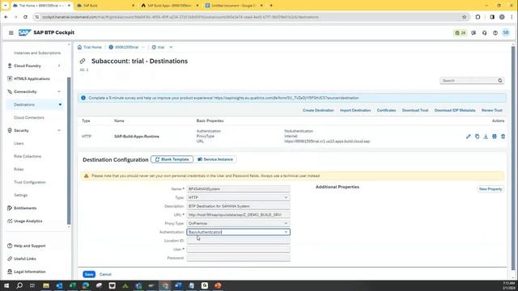Click Renew Trust

tap(492, 110)
